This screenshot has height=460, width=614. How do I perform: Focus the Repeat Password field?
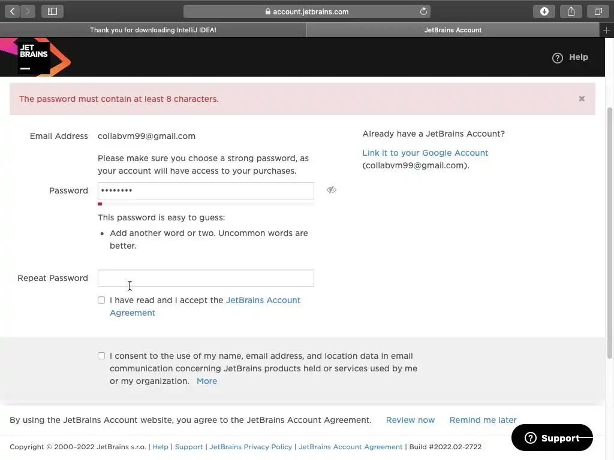coord(206,278)
